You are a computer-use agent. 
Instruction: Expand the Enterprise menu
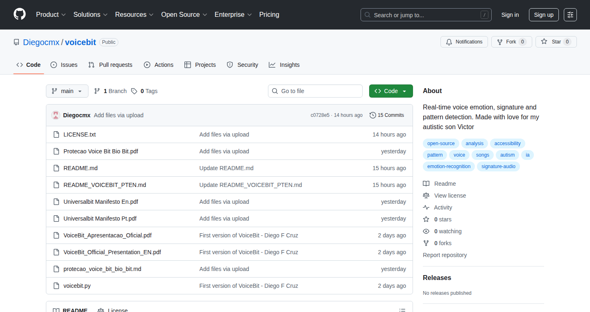point(233,15)
